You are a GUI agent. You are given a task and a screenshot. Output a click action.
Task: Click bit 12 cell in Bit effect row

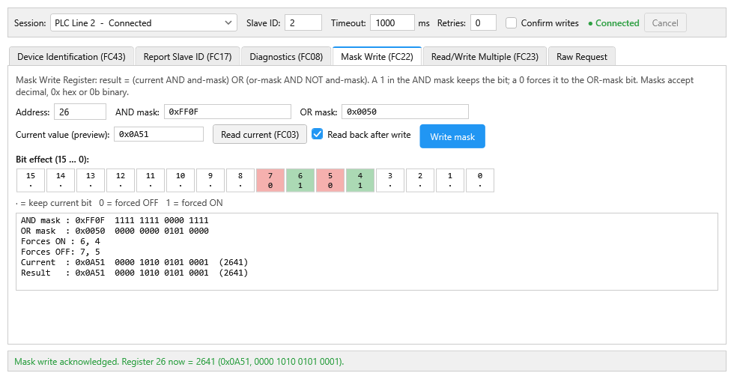(121, 181)
